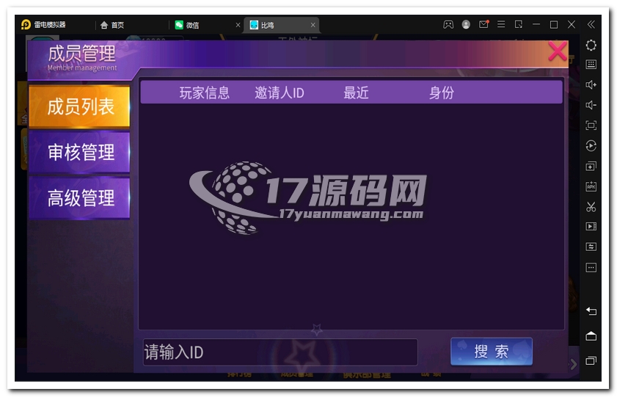Click the Android recent apps icon
This screenshot has width=617, height=397.
(591, 360)
